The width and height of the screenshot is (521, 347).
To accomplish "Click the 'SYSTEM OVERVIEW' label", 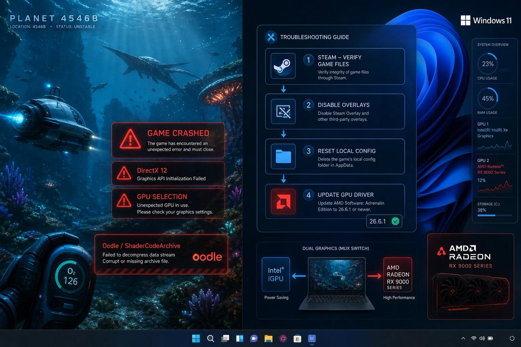I will pyautogui.click(x=494, y=45).
